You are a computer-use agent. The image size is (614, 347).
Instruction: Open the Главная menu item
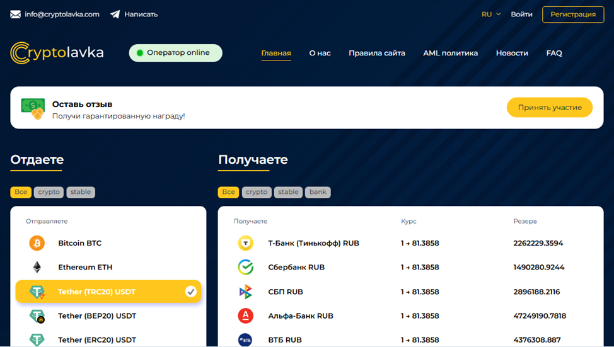[276, 53]
